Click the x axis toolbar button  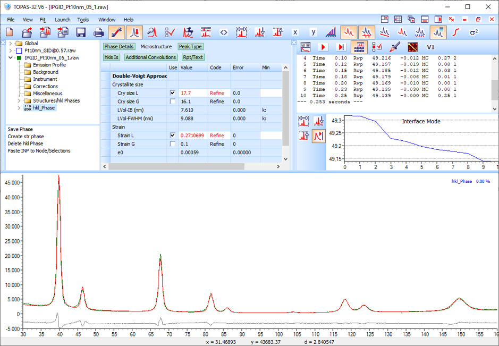pos(295,32)
